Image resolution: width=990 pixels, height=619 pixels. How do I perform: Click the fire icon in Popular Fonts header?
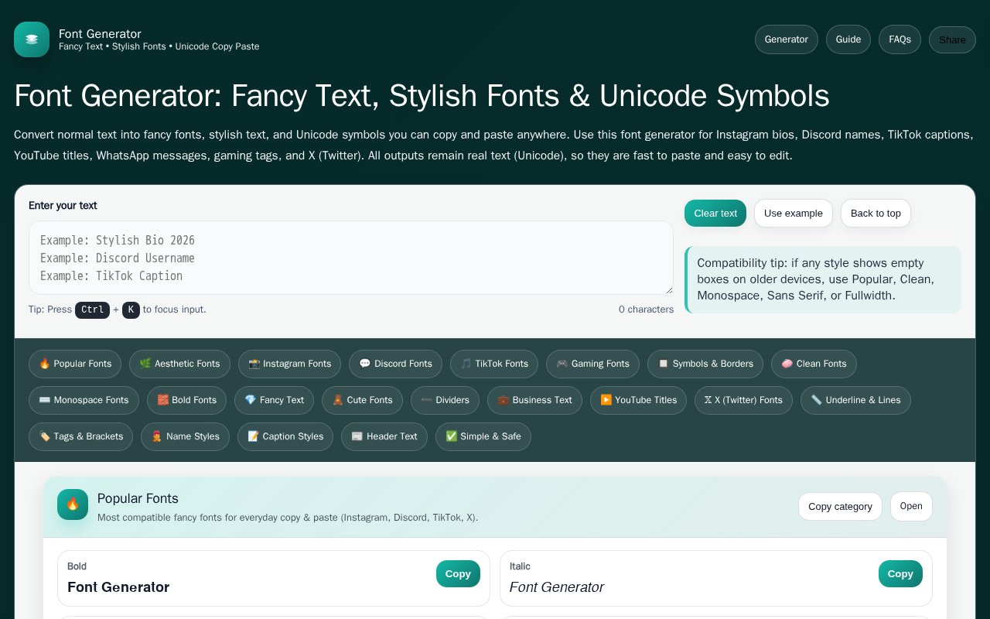[73, 504]
